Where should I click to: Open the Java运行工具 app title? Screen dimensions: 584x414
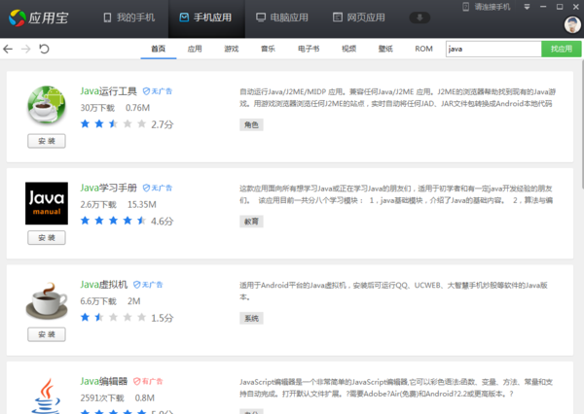coord(108,91)
